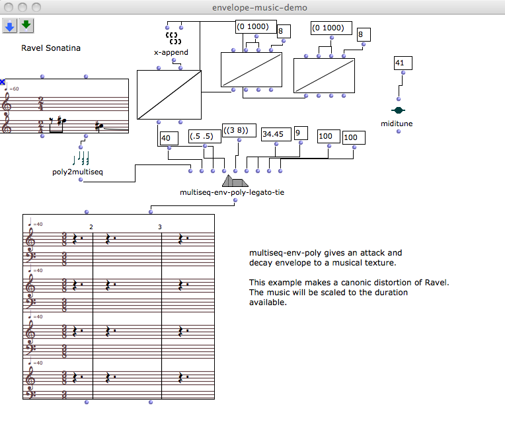This screenshot has height=428, width=505.
Task: Select the multiseq-env-poly description comment
Action: 348,277
